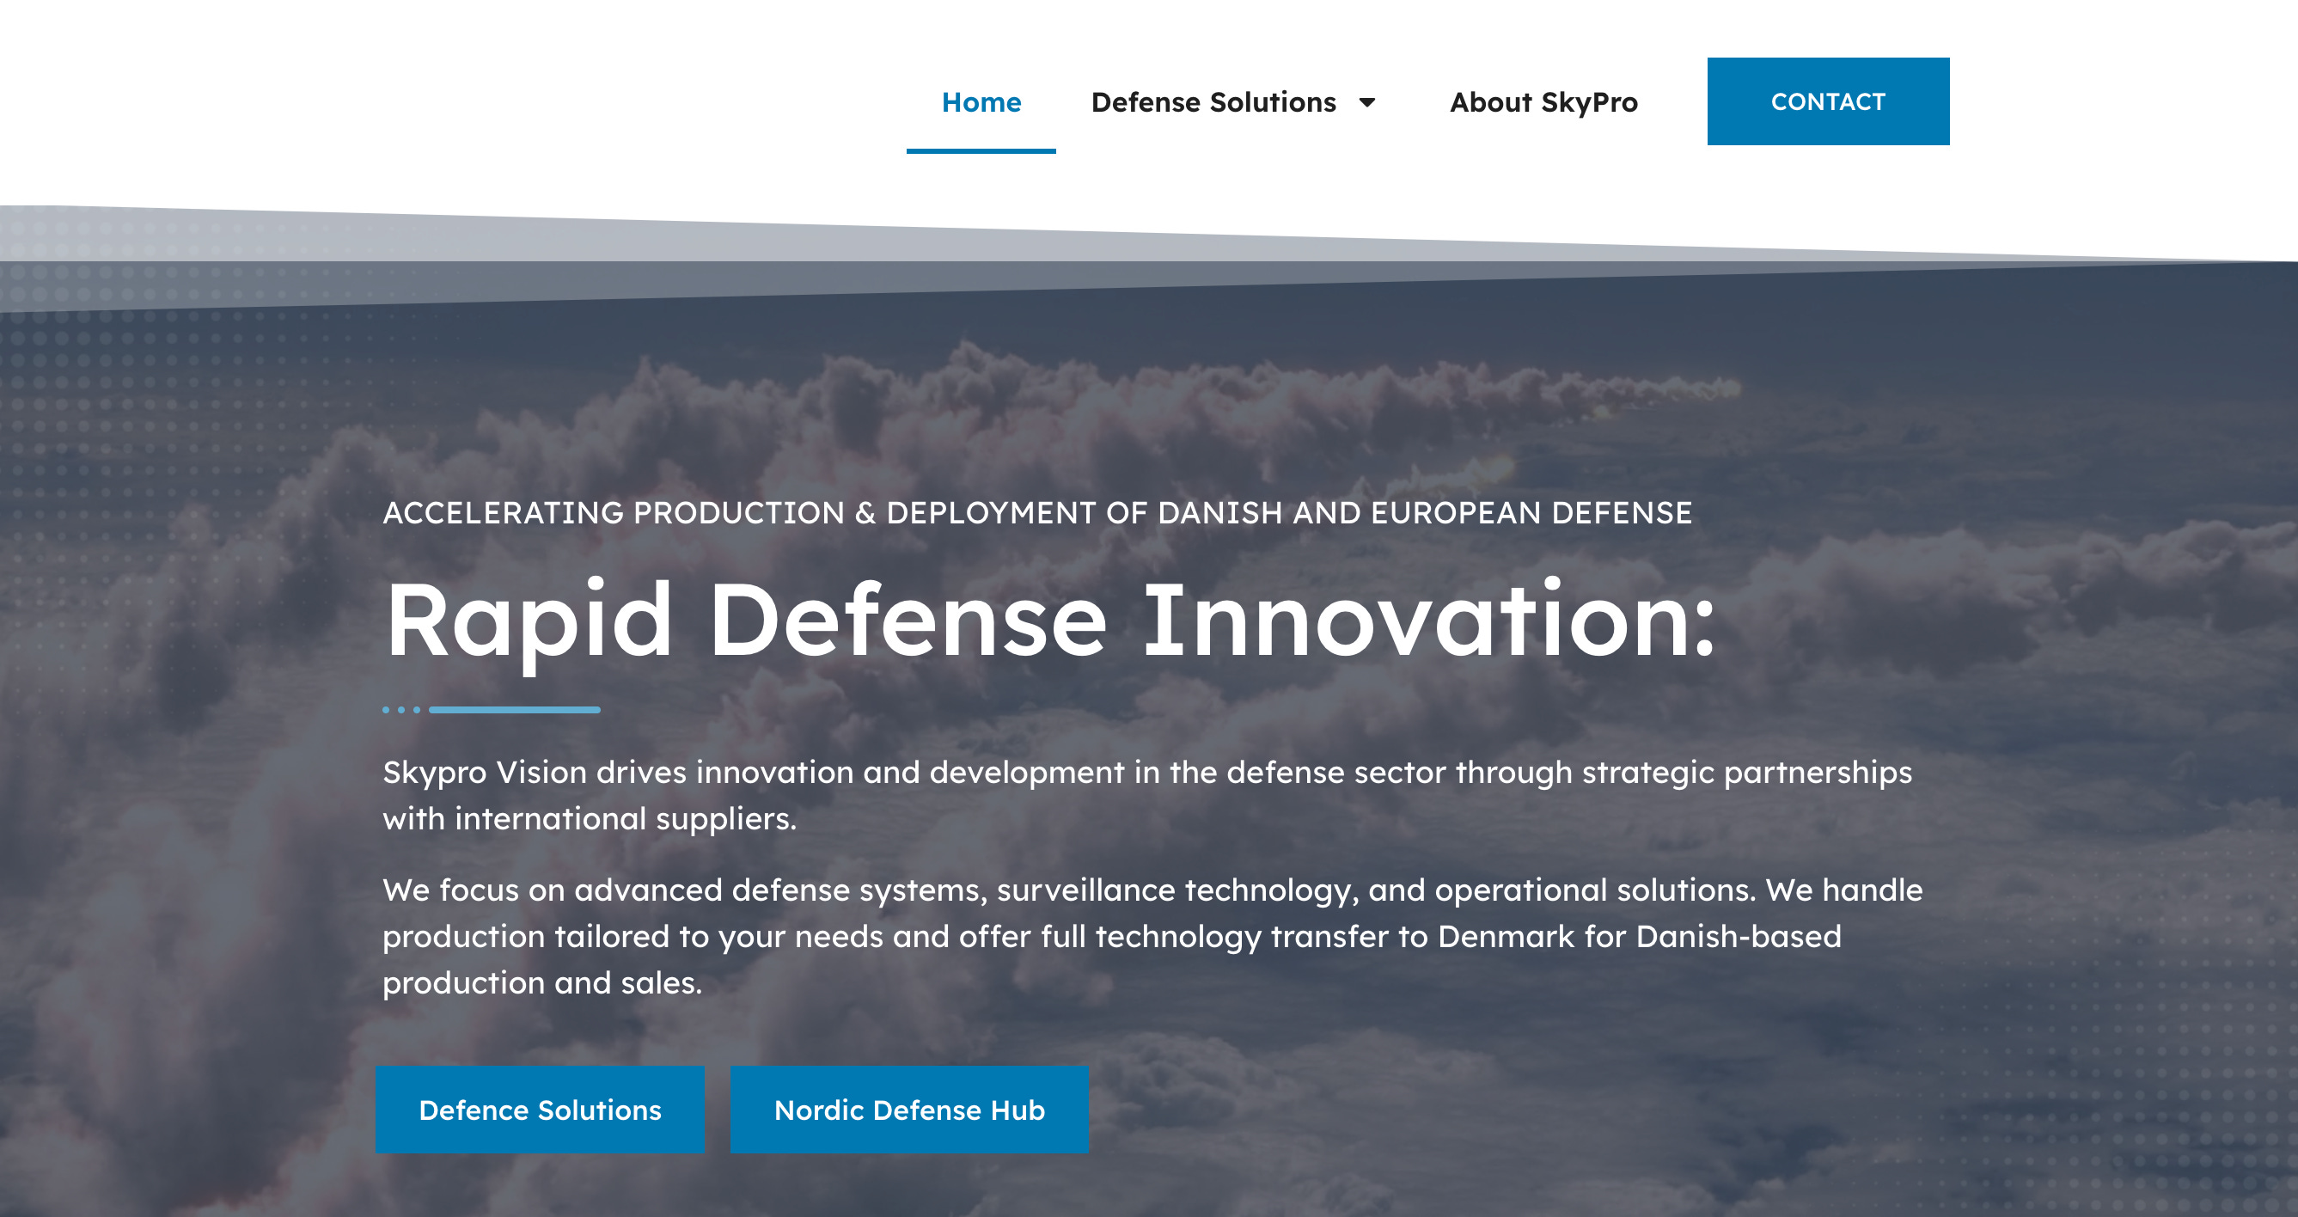Screen dimensions: 2298x1217
Task: Open the Home navigation tab
Action: pyautogui.click(x=981, y=102)
